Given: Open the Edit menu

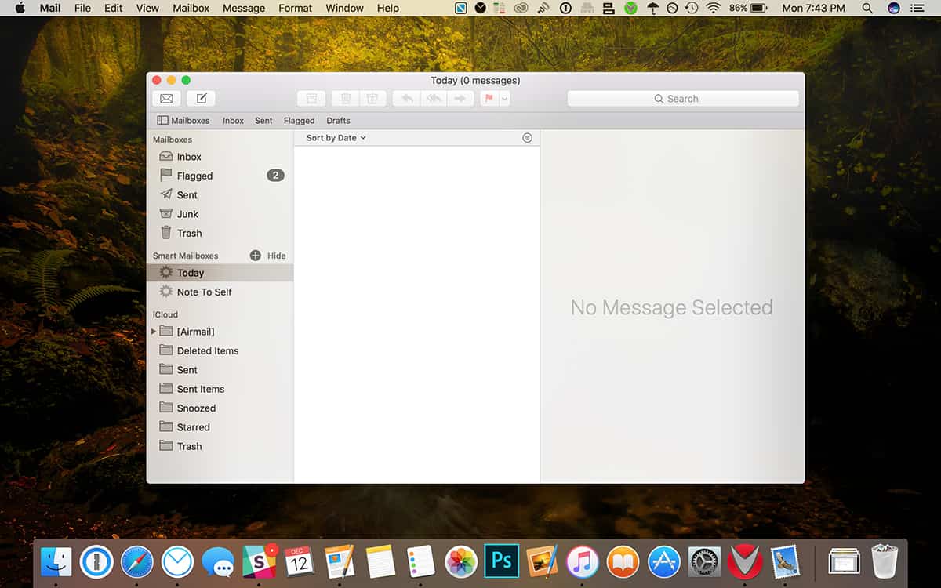Looking at the screenshot, I should [x=114, y=8].
